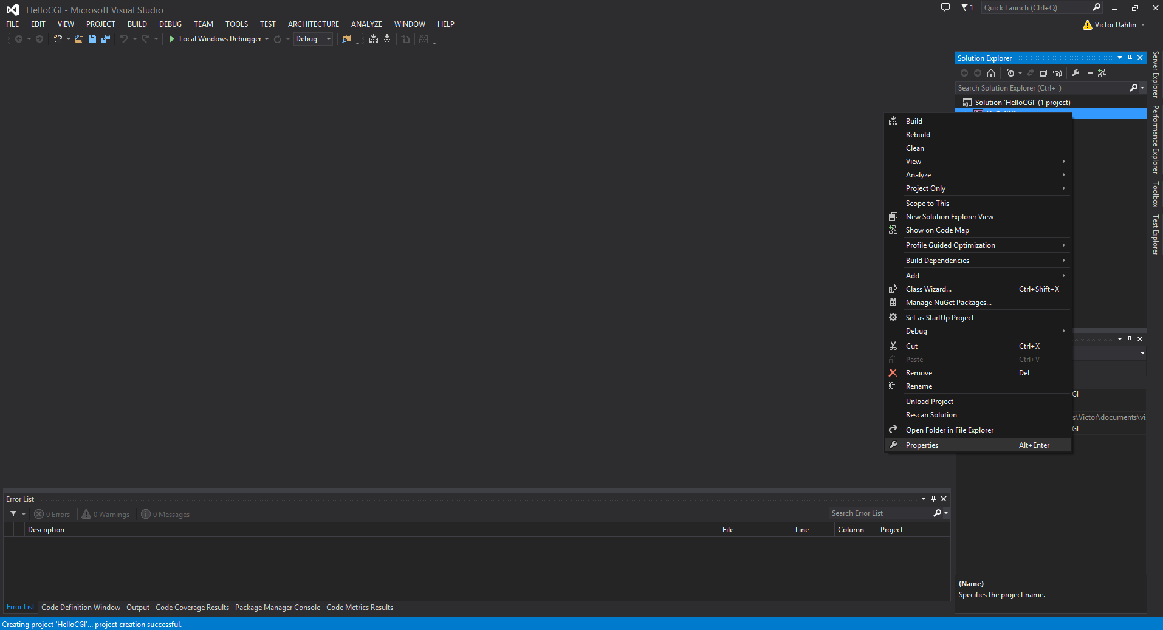Image resolution: width=1163 pixels, height=630 pixels.
Task: Open the debugger target dropdown arrow
Action: point(267,39)
